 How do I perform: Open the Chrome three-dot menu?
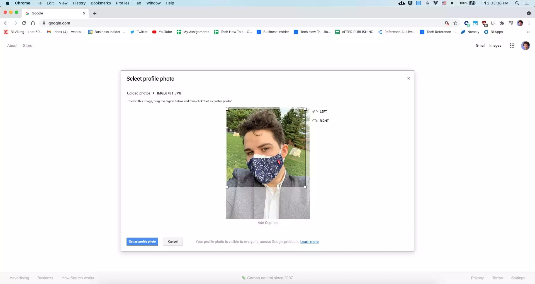tap(529, 23)
